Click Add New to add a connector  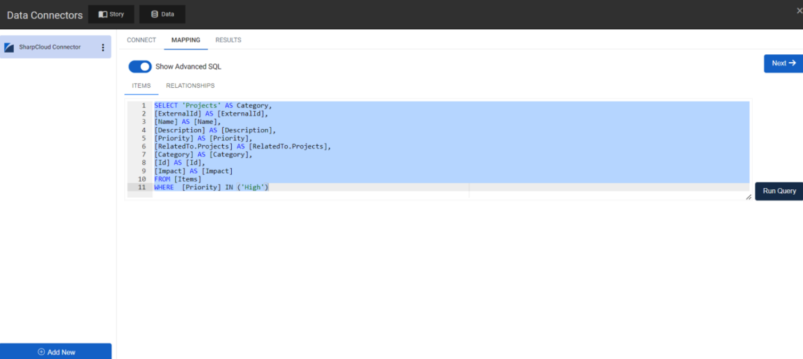coord(56,352)
